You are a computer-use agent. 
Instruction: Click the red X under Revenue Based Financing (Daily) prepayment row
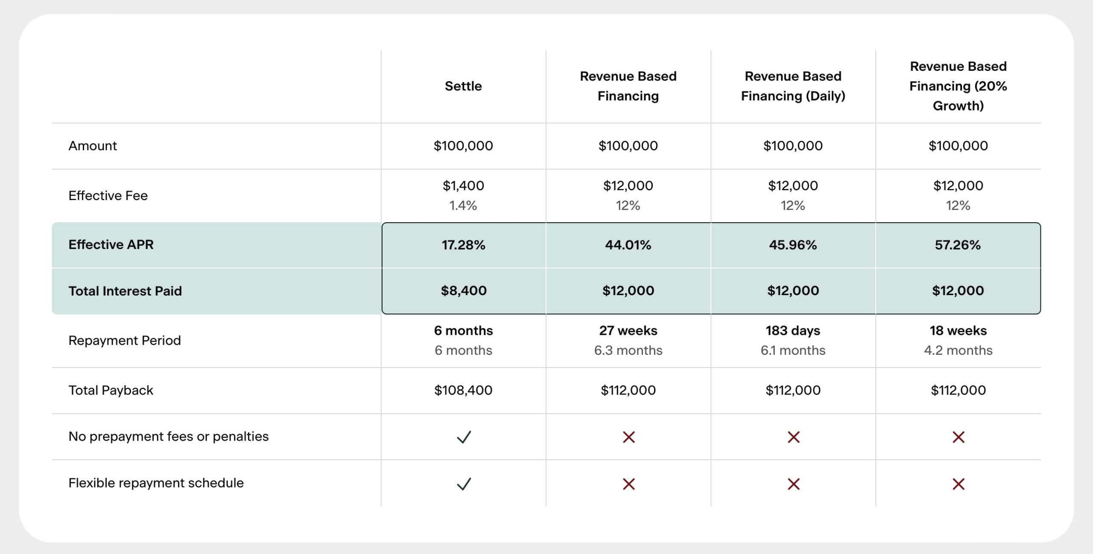[x=793, y=437]
